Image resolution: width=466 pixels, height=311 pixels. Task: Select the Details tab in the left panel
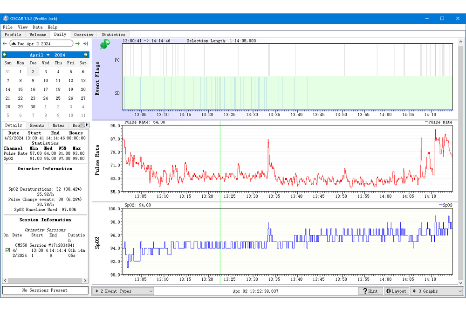14,125
